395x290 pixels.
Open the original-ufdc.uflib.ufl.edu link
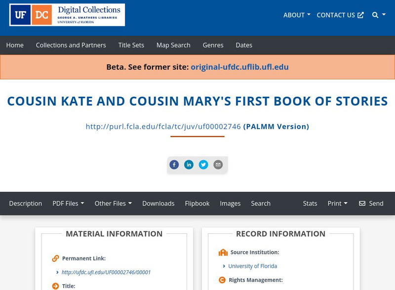tap(239, 67)
